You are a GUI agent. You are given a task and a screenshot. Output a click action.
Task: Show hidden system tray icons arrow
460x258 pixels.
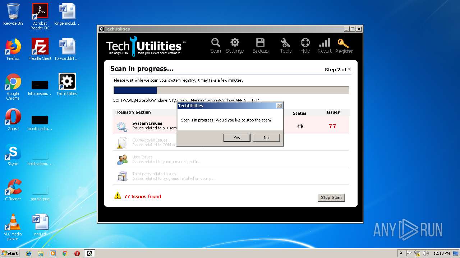tap(401, 253)
